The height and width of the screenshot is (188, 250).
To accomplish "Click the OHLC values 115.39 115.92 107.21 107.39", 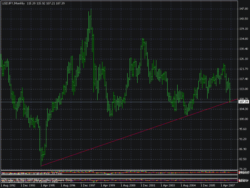I will click(46, 3).
